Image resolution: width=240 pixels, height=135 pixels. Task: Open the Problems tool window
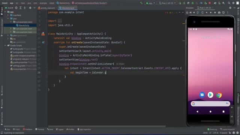[x=27, y=129]
